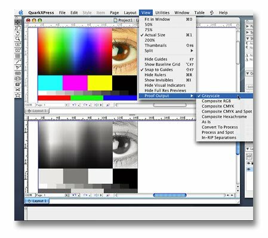Click zoom percentage field in upper window

(x=29, y=105)
